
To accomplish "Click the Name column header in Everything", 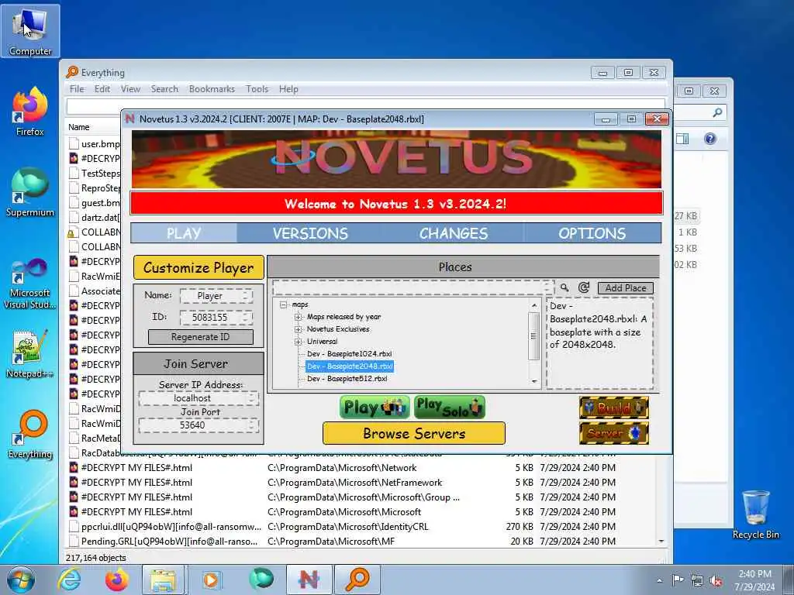I will pos(79,127).
